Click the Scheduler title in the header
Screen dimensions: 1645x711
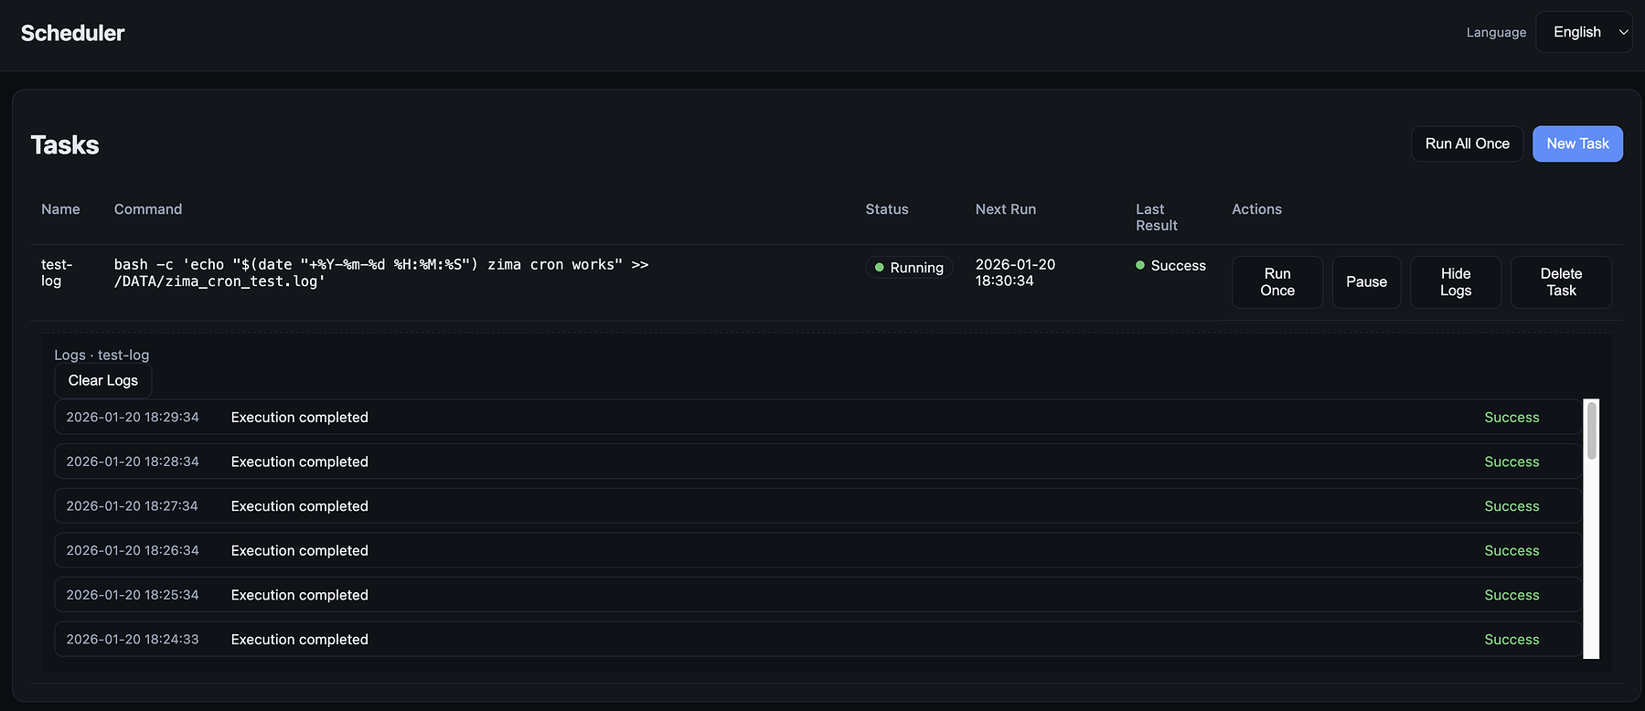(x=73, y=33)
